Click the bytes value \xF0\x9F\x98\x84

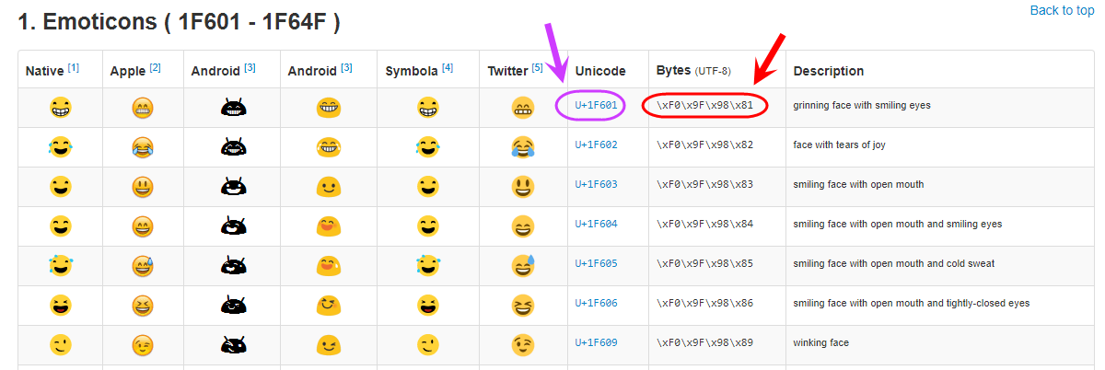[704, 225]
